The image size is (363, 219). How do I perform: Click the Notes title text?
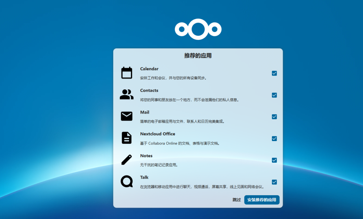[146, 156]
